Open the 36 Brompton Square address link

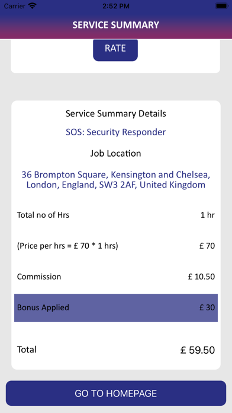(116, 180)
